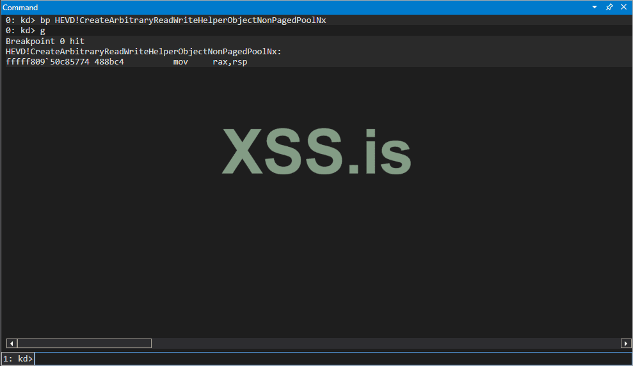Click the opcode bytes '488bc4'
Image resolution: width=633 pixels, height=366 pixels.
[109, 62]
